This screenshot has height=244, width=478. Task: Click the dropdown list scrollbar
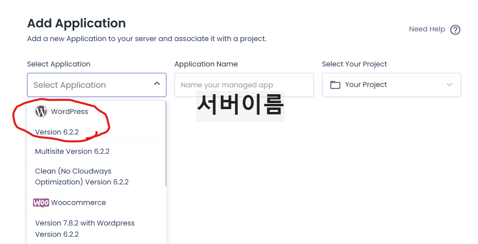[166, 144]
